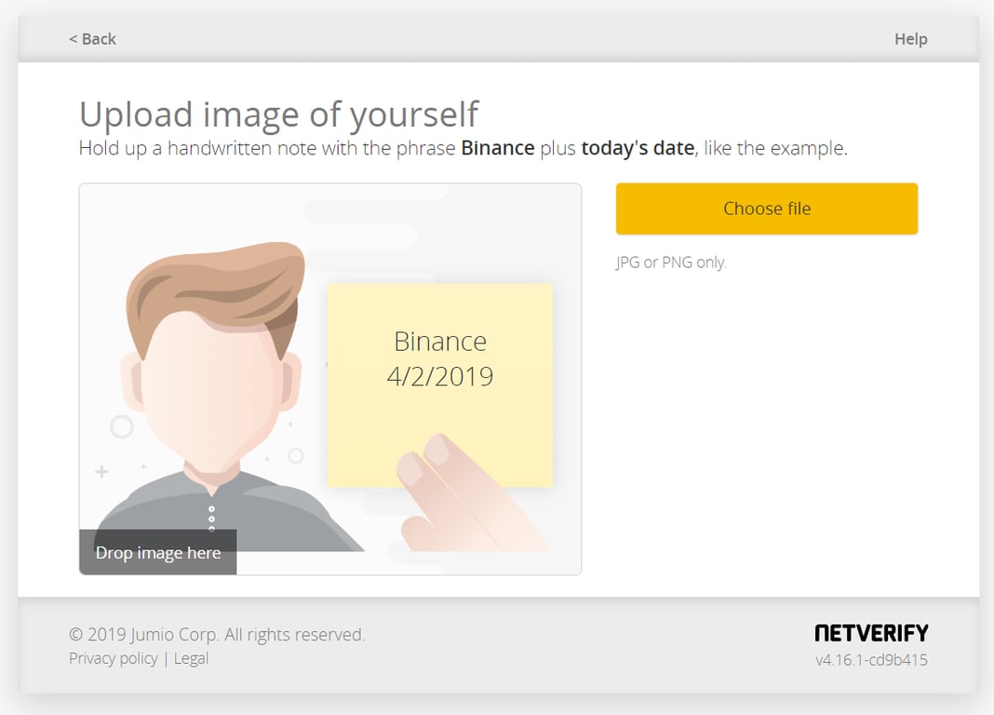994x715 pixels.
Task: Click the version number v4.16.1-cd9b415
Action: tap(872, 660)
